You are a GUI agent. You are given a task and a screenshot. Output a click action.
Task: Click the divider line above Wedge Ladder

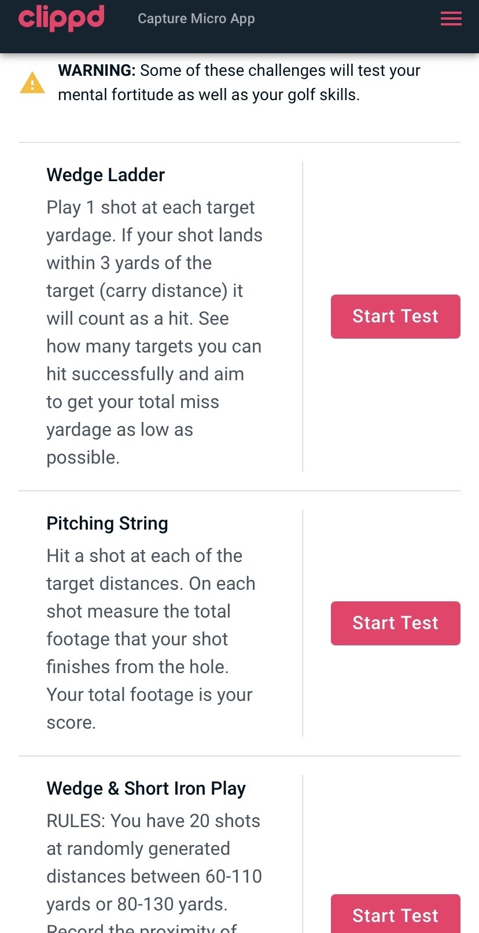pos(239,142)
